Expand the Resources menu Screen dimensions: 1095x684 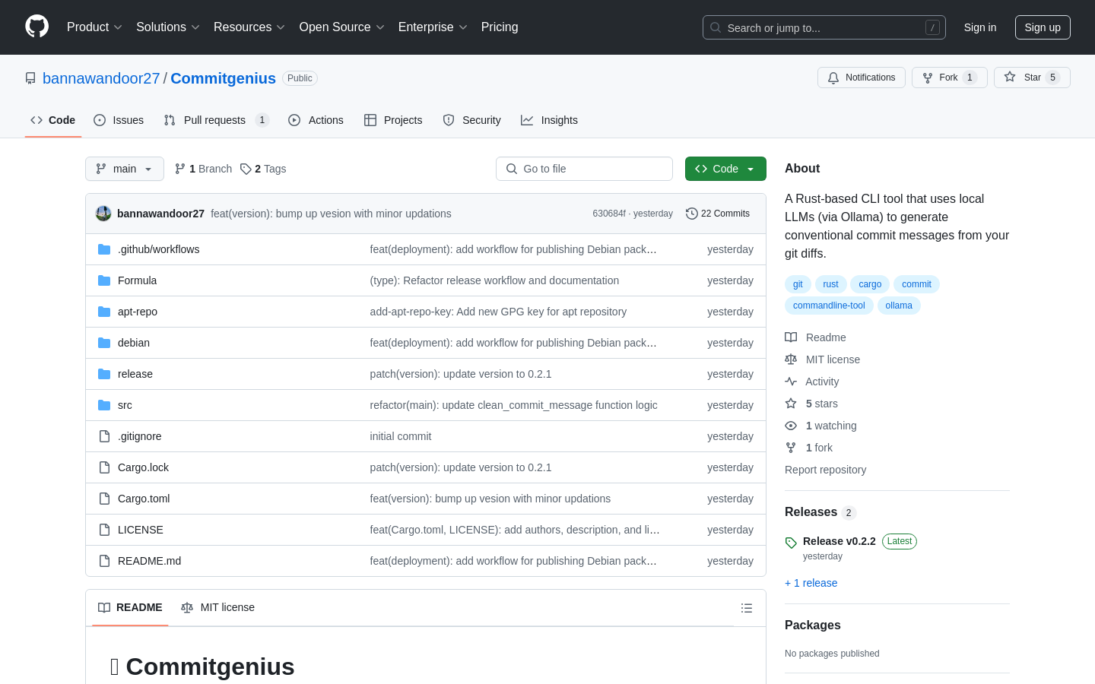[x=249, y=27]
